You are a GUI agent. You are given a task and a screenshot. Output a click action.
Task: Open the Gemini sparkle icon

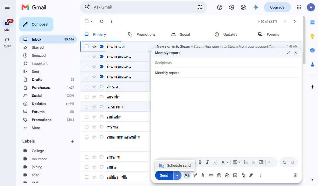pos(256,7)
